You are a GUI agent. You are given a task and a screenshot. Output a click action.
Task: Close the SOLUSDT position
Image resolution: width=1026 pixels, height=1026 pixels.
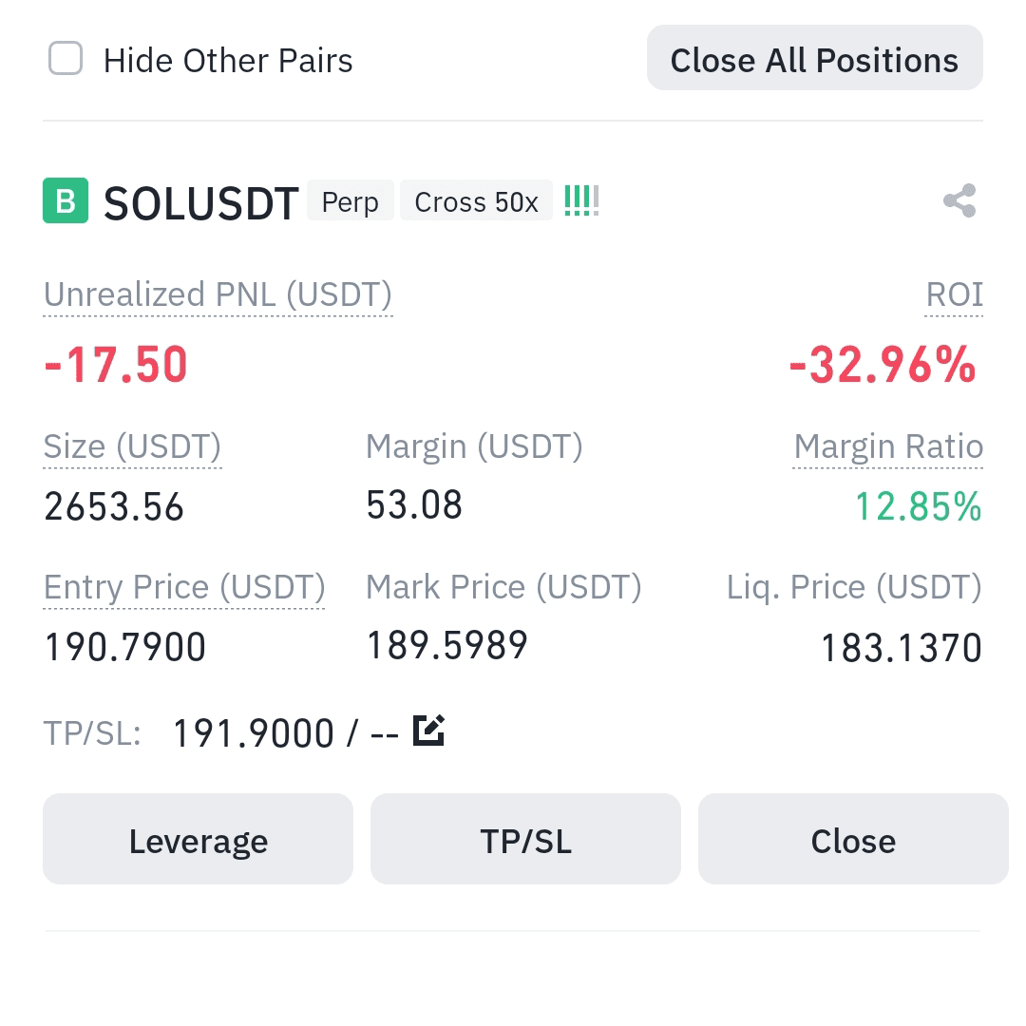tap(853, 839)
